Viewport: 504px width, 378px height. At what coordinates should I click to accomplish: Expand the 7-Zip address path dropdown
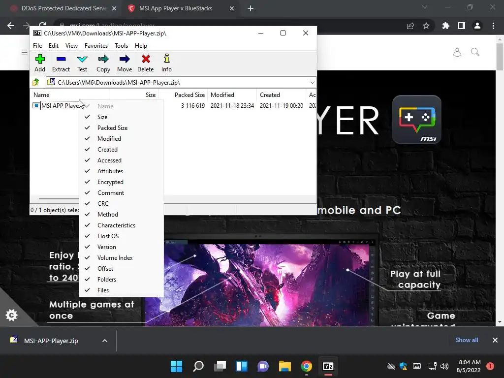pyautogui.click(x=312, y=83)
